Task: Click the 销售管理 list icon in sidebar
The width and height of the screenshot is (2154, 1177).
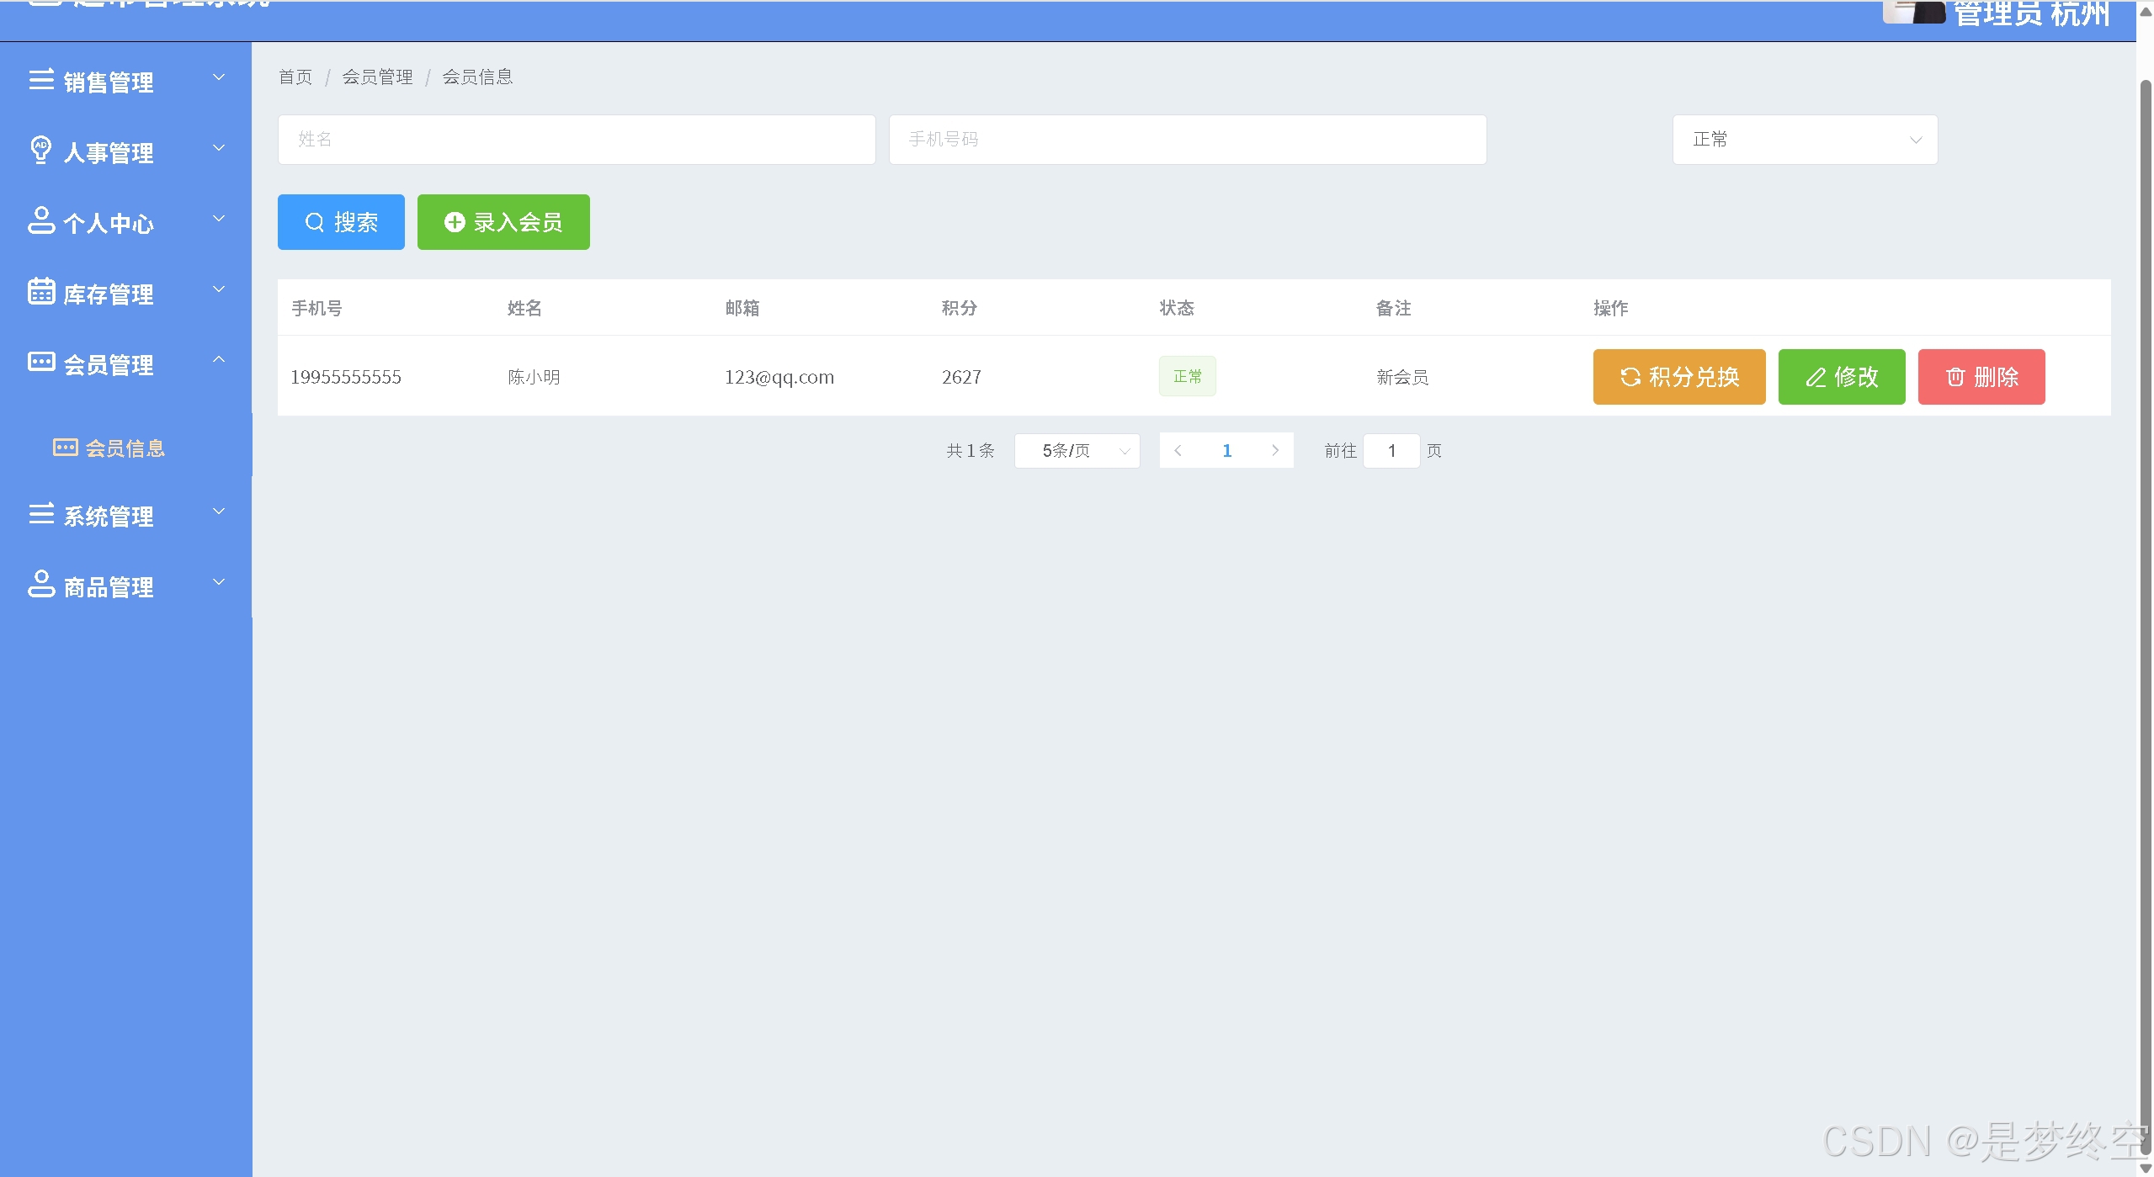Action: coord(41,80)
